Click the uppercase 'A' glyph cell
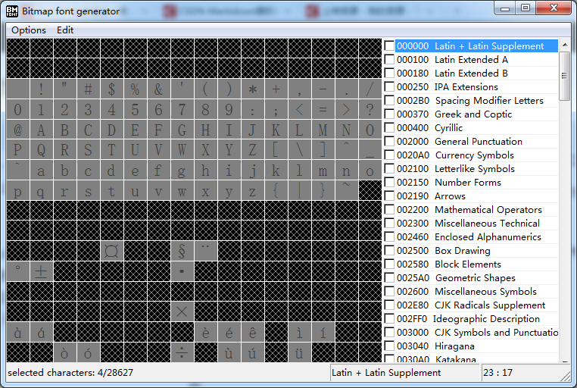Screen dimensions: 577x388 coord(41,130)
